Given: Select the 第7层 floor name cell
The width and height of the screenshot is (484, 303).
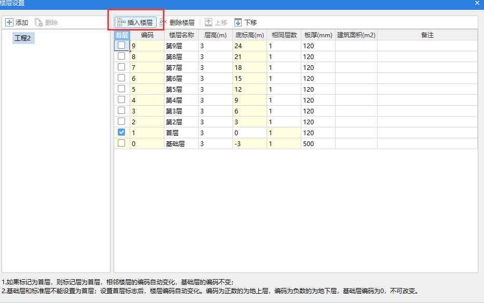Looking at the screenshot, I should (x=181, y=67).
